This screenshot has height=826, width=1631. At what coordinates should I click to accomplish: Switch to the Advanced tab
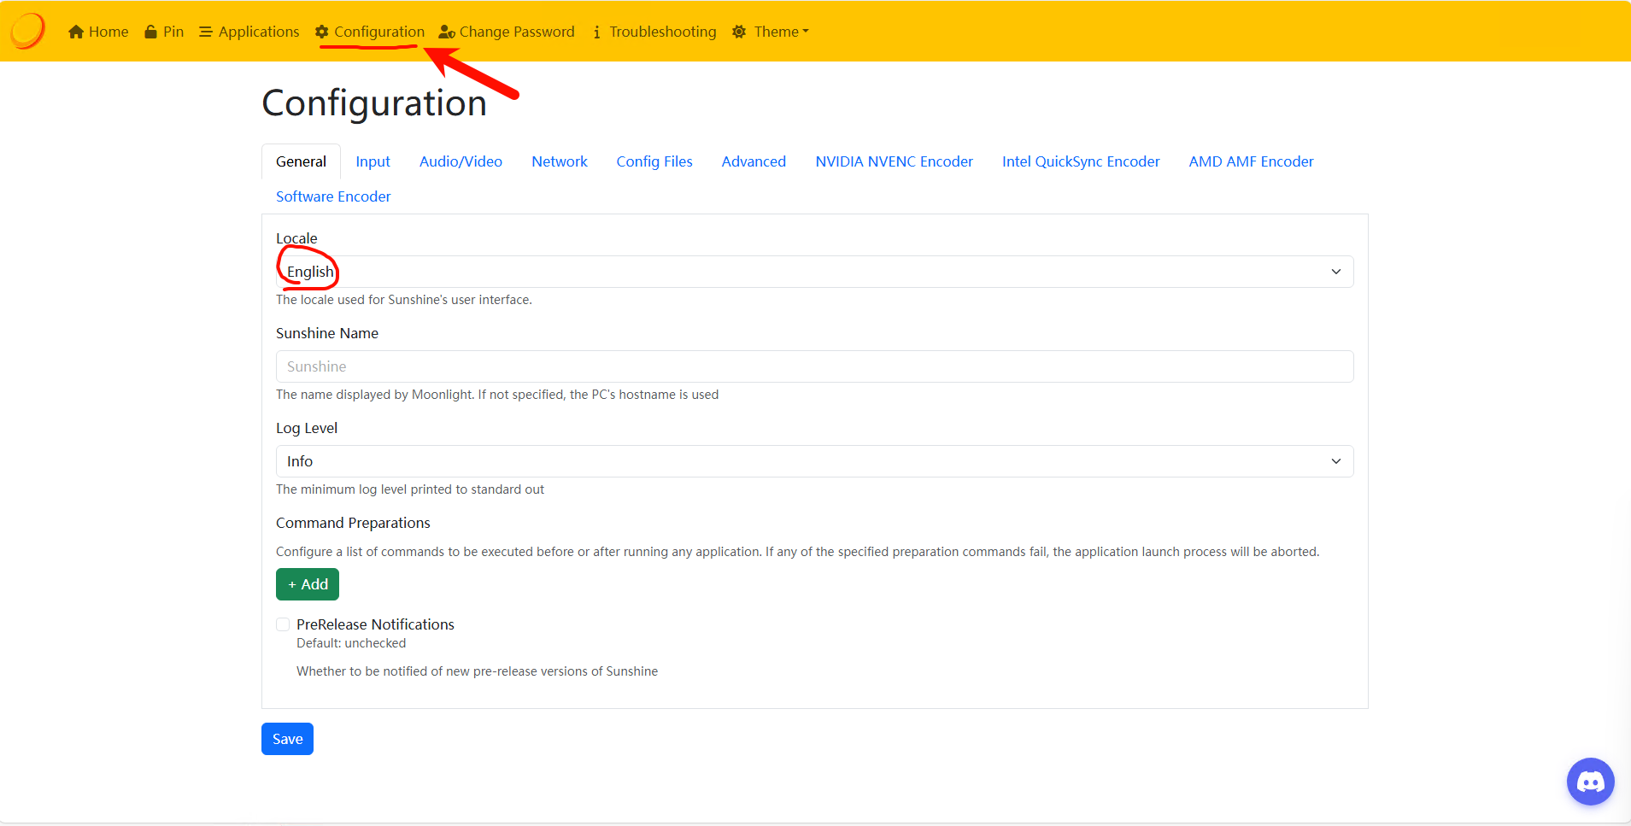coord(754,161)
